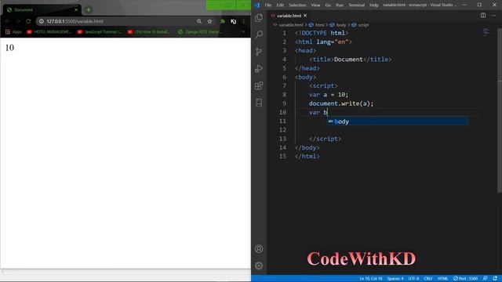Viewport: 502px width, 282px height.
Task: Show hidden bookmarks overflow chevron
Action: 243,31
